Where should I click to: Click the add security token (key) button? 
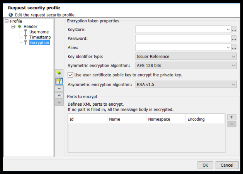tap(59, 81)
